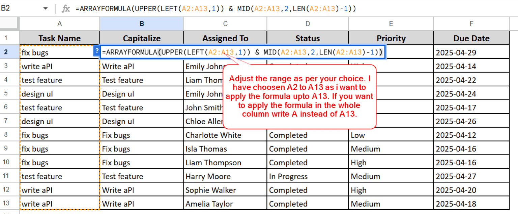This screenshot has height=214, width=518.
Task: Click the select-all corner box
Action: pos(9,24)
